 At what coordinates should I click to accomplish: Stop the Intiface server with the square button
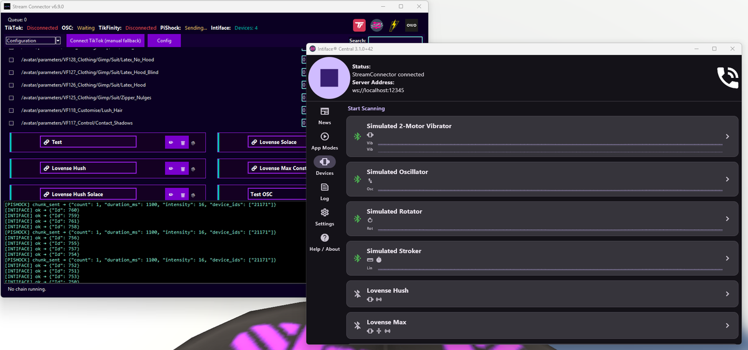(x=329, y=78)
